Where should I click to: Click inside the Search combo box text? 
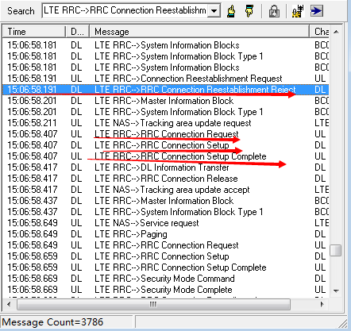125,10
